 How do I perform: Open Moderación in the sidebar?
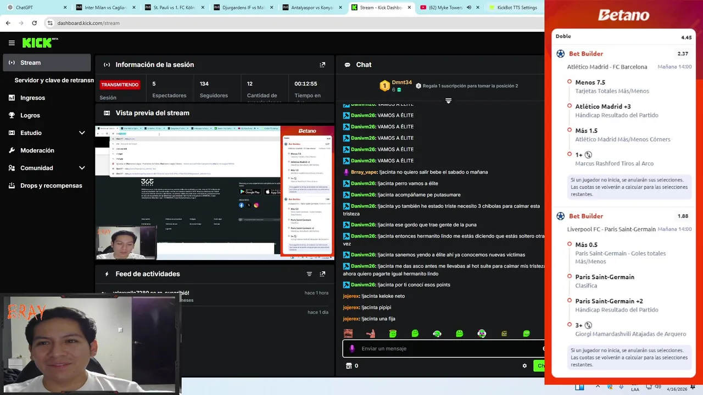coord(47,150)
